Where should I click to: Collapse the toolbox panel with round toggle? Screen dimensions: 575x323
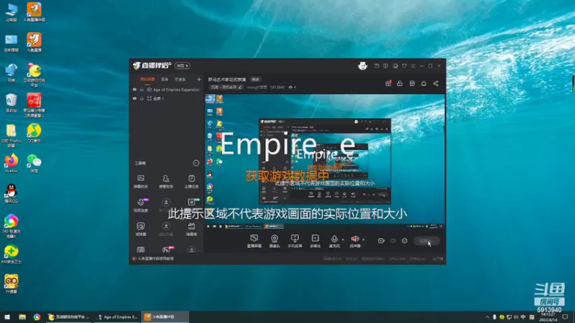click(196, 163)
